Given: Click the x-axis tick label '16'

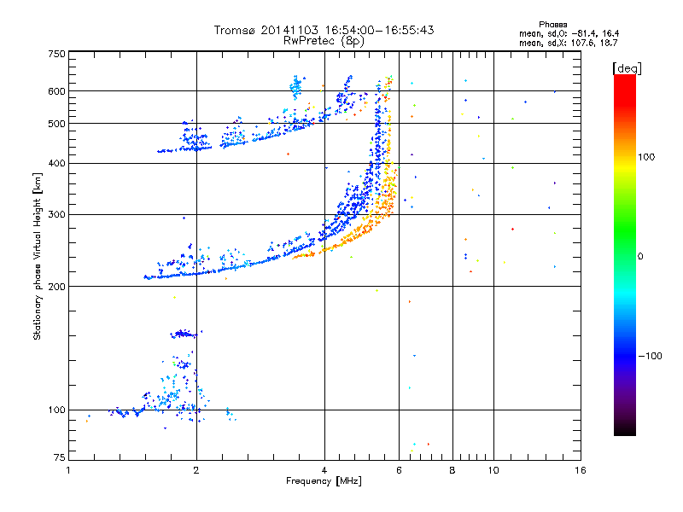Looking at the screenshot, I should (x=581, y=470).
